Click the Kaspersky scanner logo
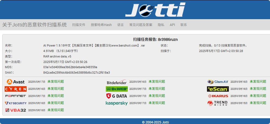The height and width of the screenshot is (124, 270). [x=117, y=103]
